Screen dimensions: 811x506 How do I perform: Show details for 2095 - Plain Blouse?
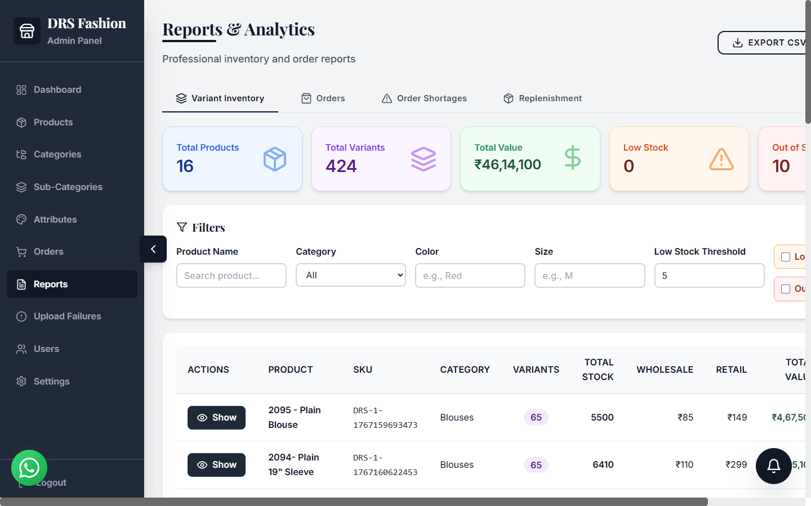point(216,417)
